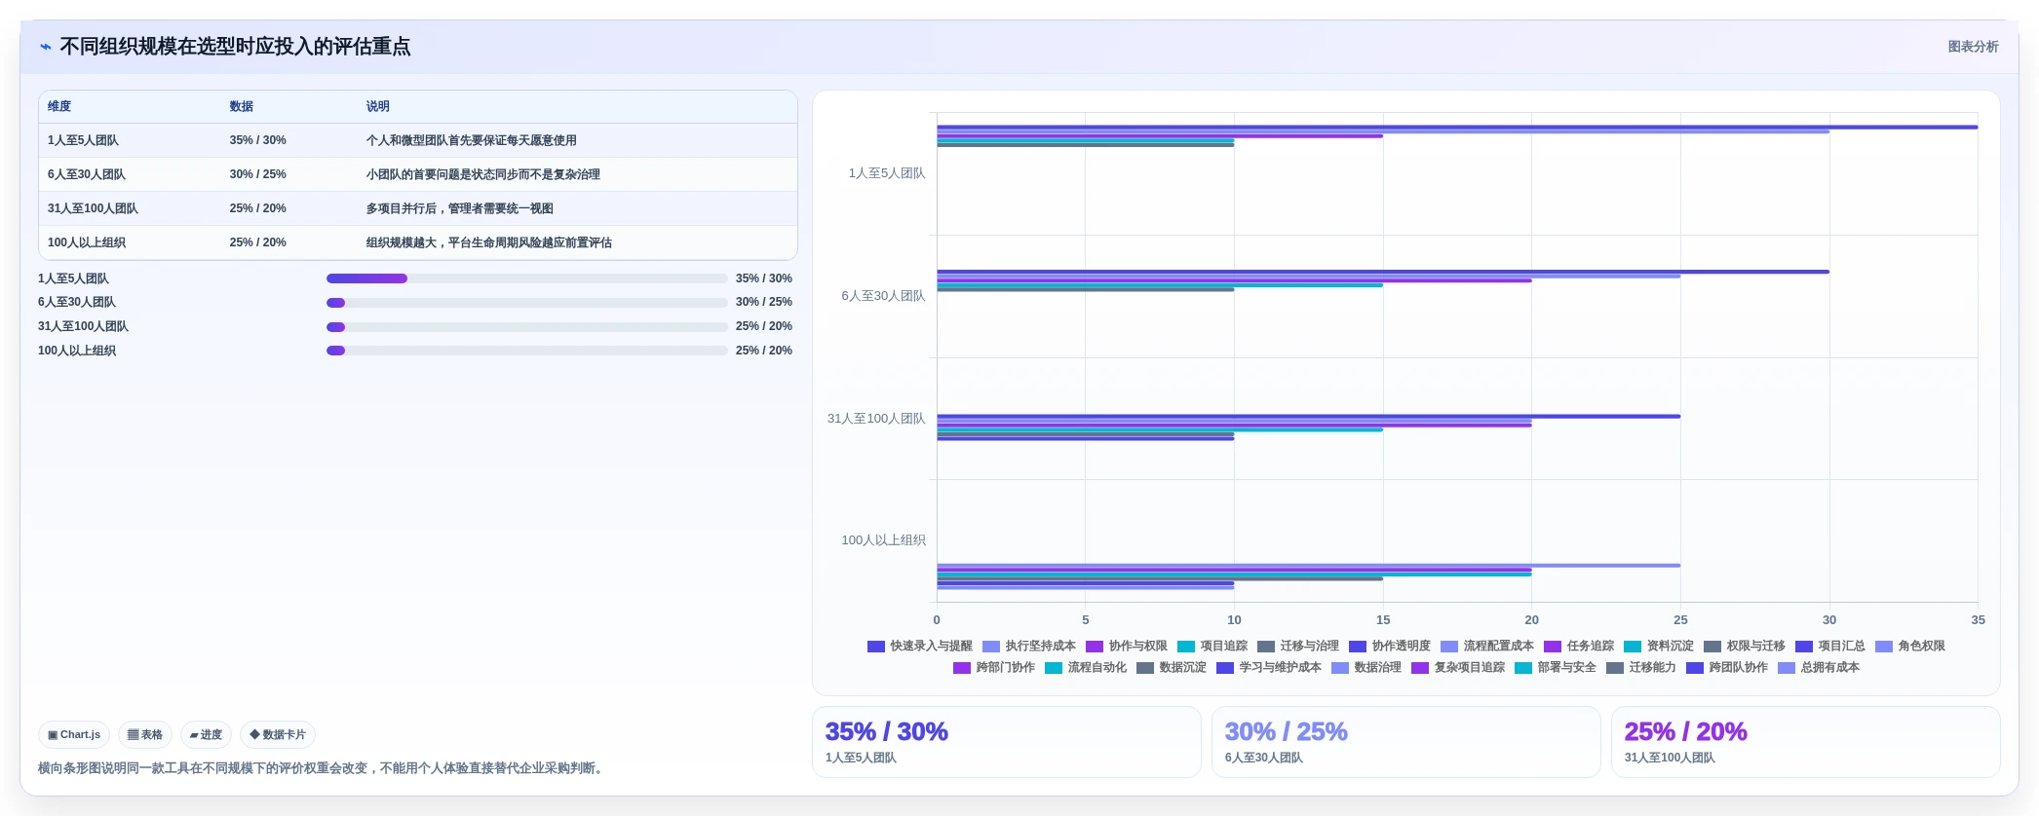Toggle the 学习与维护成本 legend entry

click(1269, 668)
